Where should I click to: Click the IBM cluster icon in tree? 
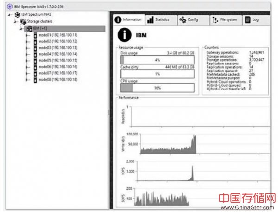coord(29,28)
